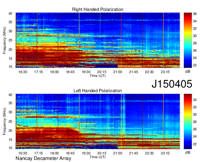The height and width of the screenshot is (162, 200).
Task: Click the 34 value on Left Handed color bar
Action: point(195,100)
